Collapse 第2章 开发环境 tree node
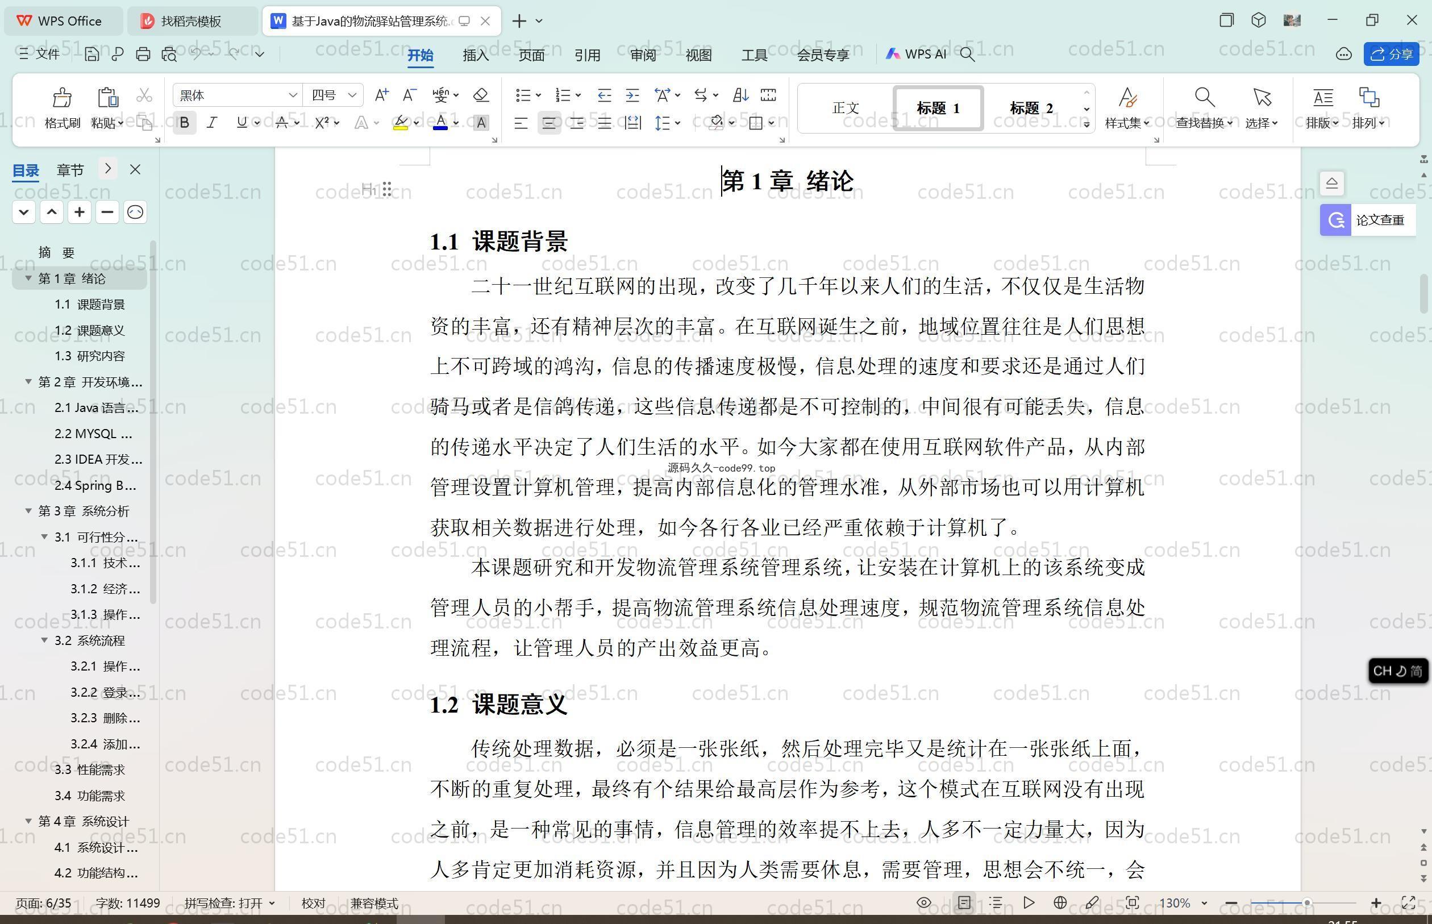This screenshot has width=1432, height=924. point(28,382)
